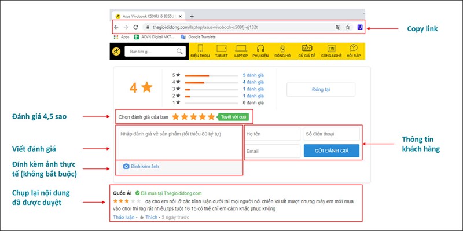Click green verified purchase check icon
463x231 pixels.
137,193
